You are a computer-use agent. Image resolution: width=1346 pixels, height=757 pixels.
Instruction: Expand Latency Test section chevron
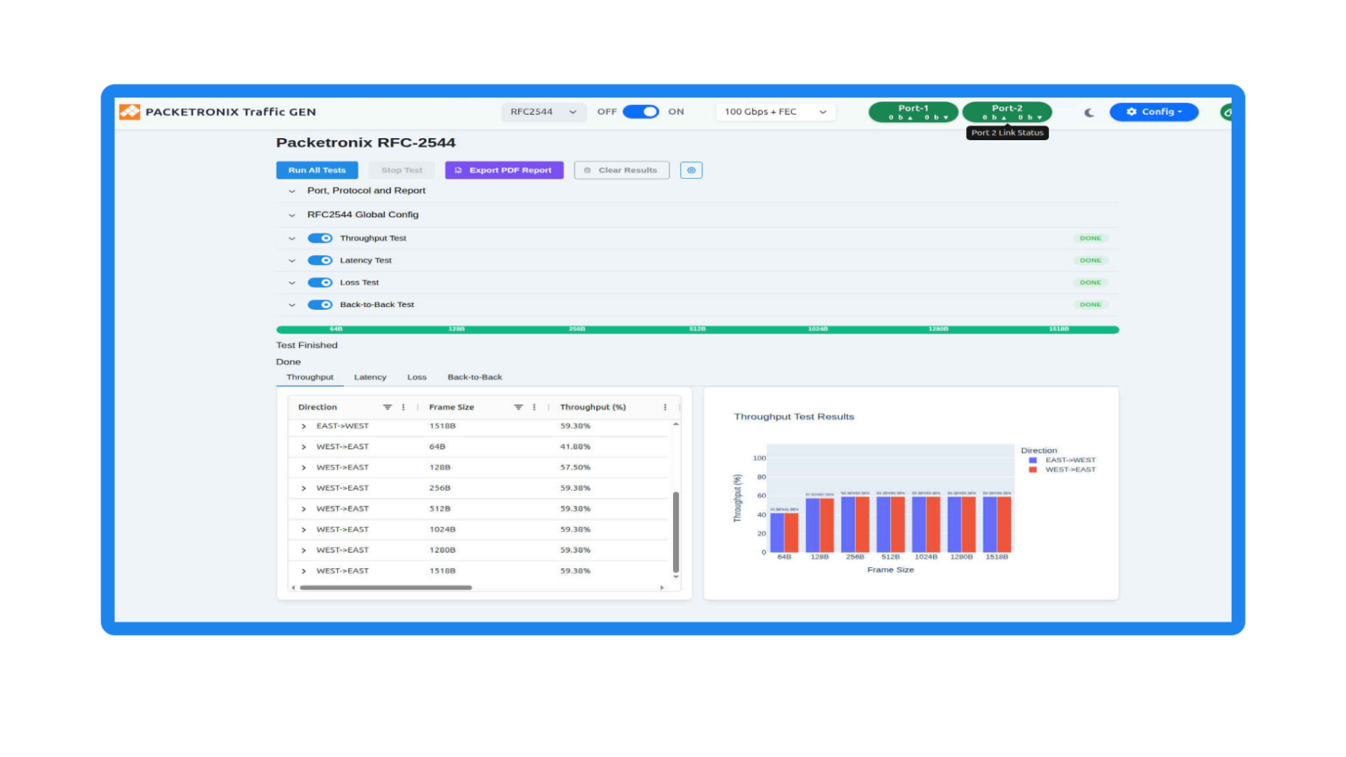coord(292,261)
